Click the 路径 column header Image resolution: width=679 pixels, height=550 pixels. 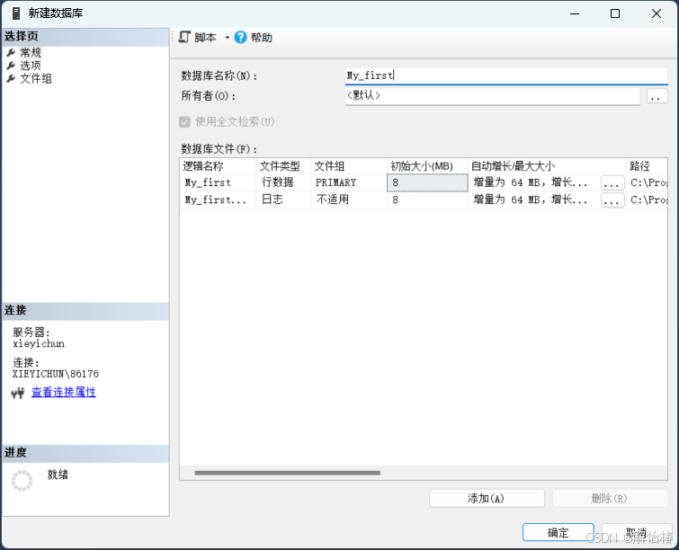647,166
